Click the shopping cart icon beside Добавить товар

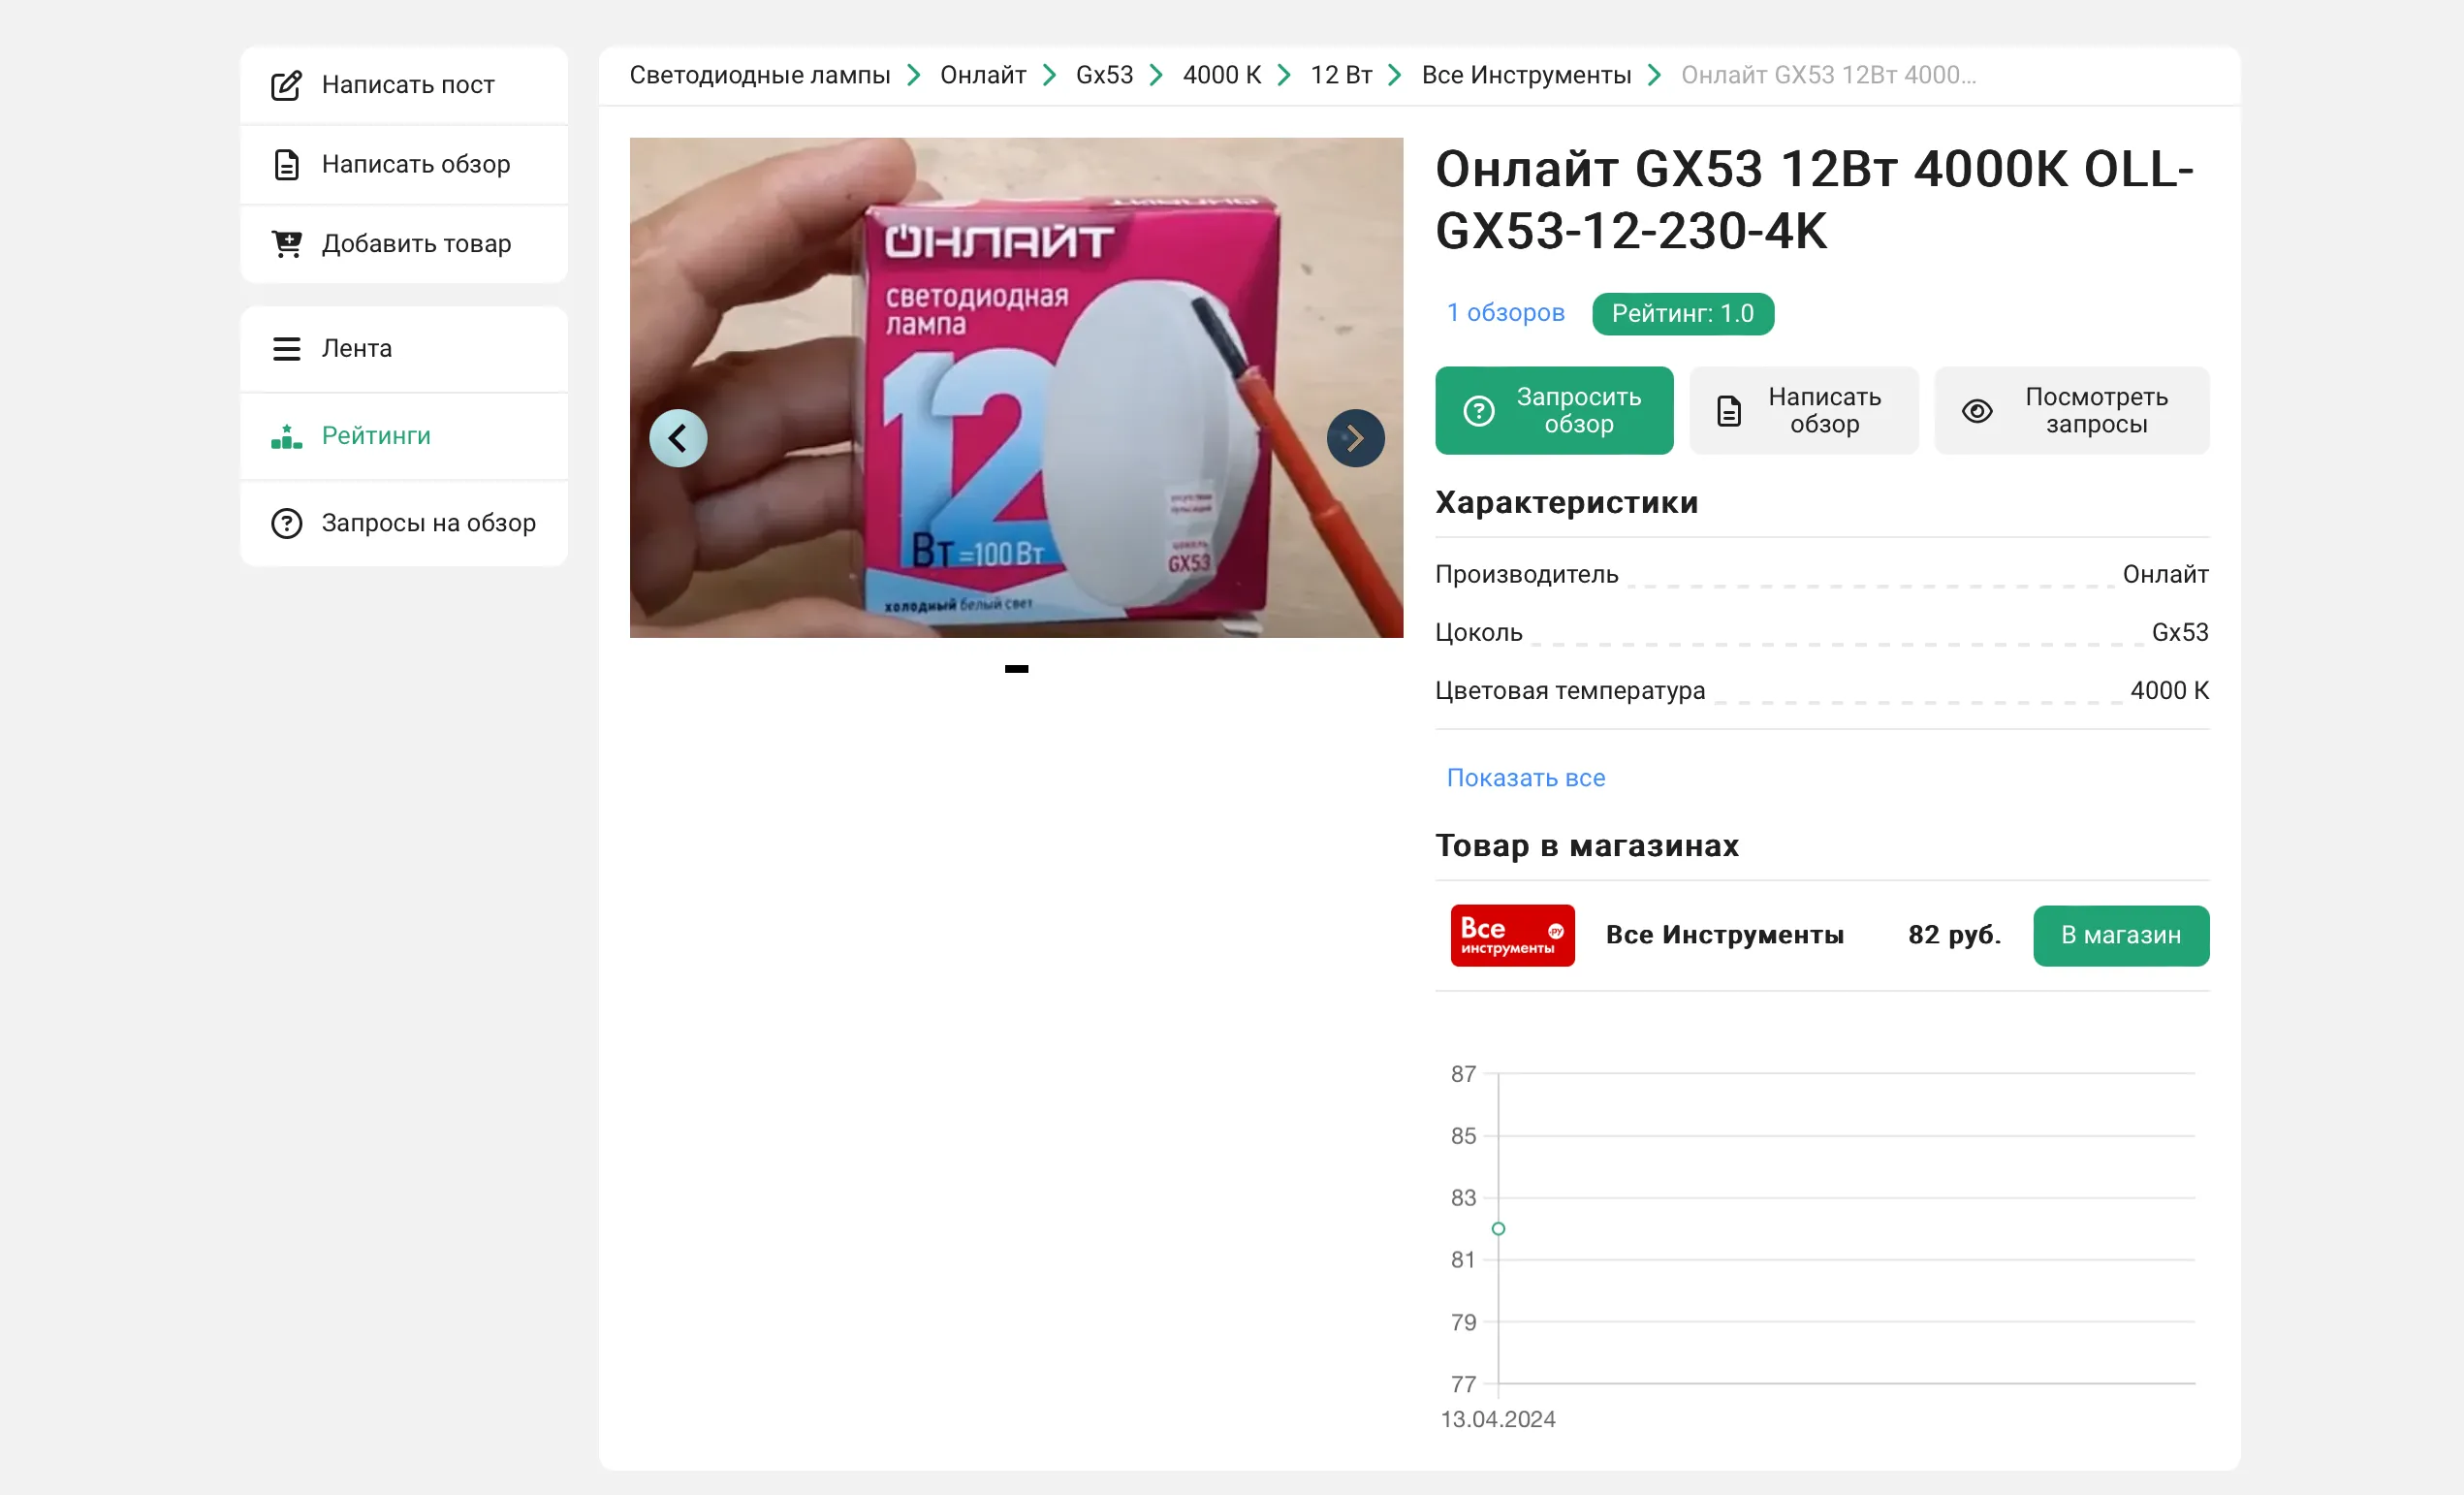[x=286, y=243]
